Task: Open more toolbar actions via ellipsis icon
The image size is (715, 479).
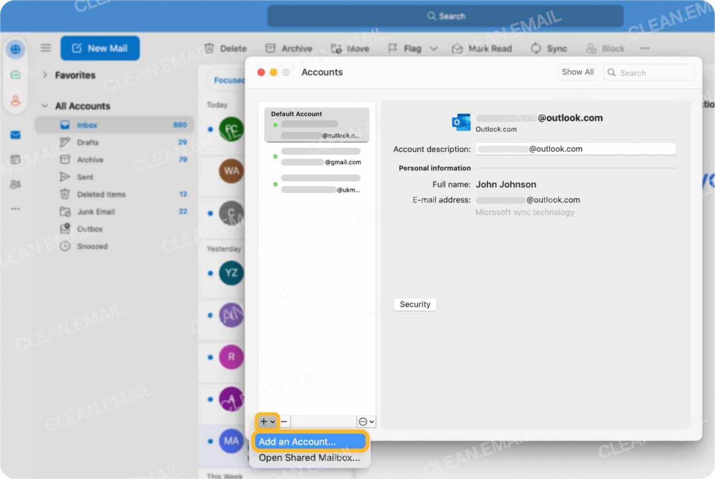Action: pos(645,48)
